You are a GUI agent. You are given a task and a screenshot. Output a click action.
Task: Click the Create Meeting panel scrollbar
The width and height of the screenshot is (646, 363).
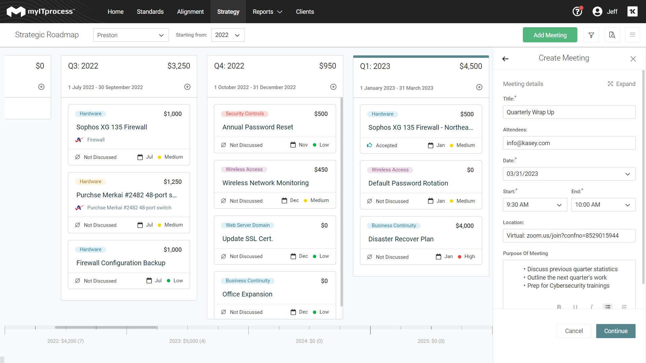click(643, 176)
